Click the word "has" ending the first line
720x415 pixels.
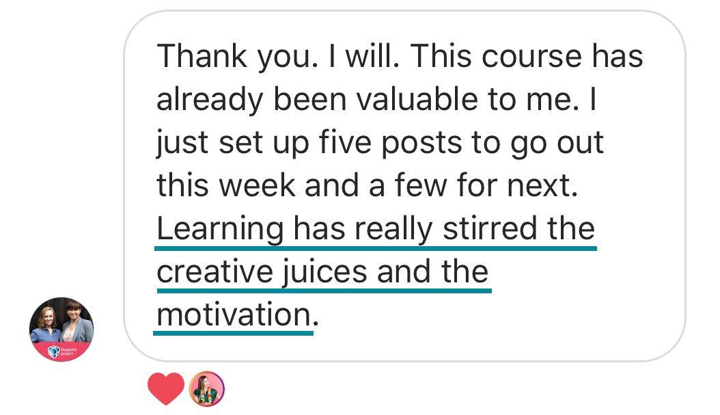pos(618,56)
